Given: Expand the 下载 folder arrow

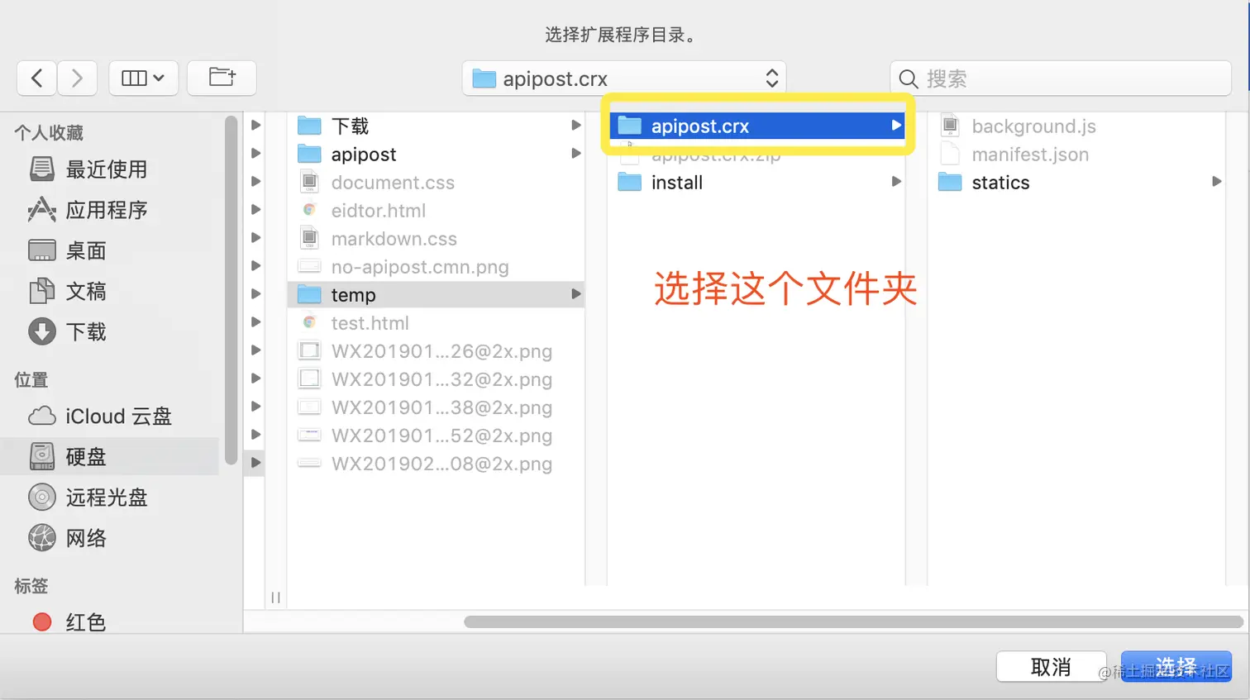Looking at the screenshot, I should 575,126.
